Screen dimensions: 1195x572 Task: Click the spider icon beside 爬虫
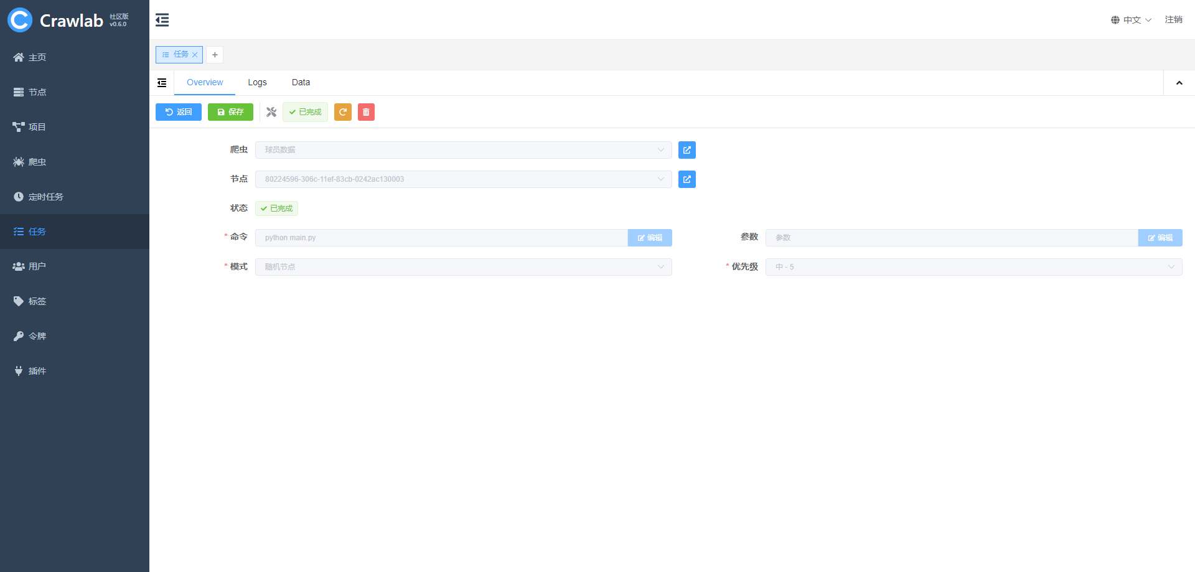tap(19, 162)
